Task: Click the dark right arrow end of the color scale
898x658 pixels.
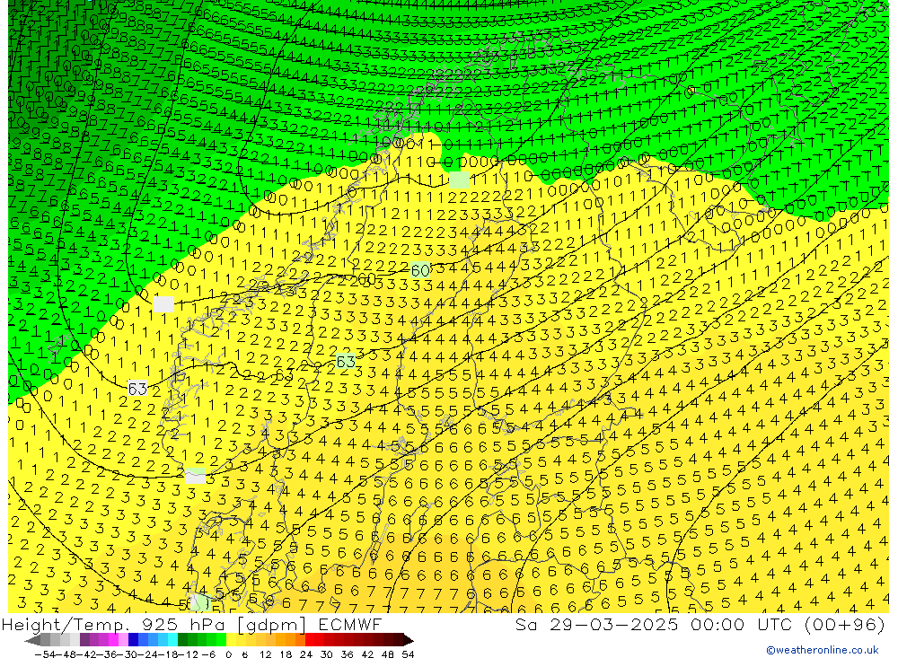Action: [409, 640]
